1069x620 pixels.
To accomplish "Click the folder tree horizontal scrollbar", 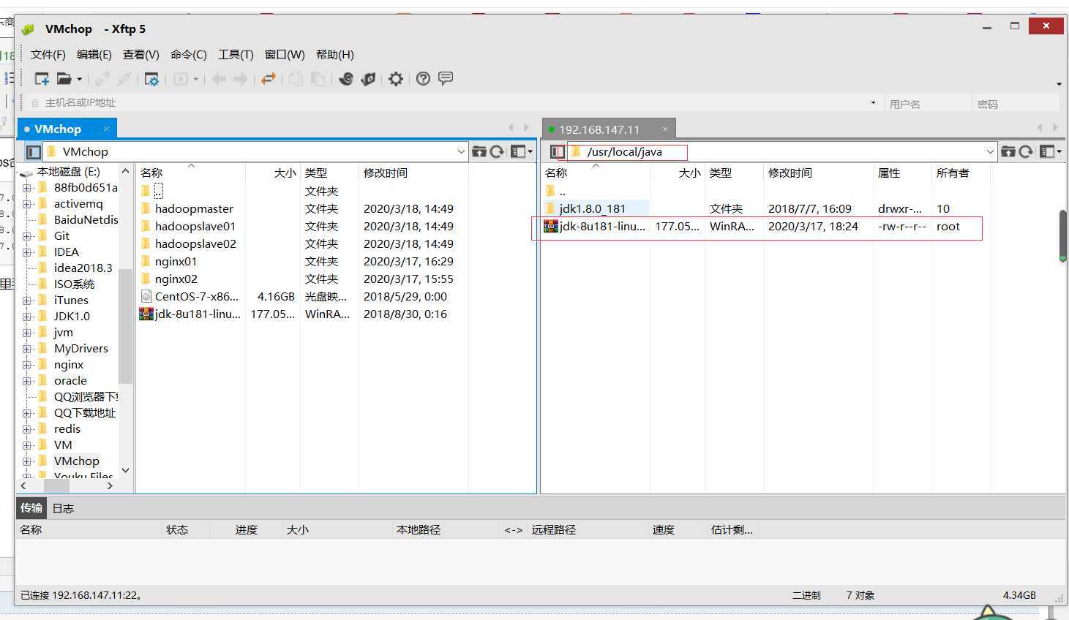I will click(x=56, y=485).
